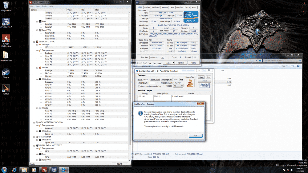Switch to the SPD tab in CPU-Z
The height and width of the screenshot is (173, 308).
(172, 7)
